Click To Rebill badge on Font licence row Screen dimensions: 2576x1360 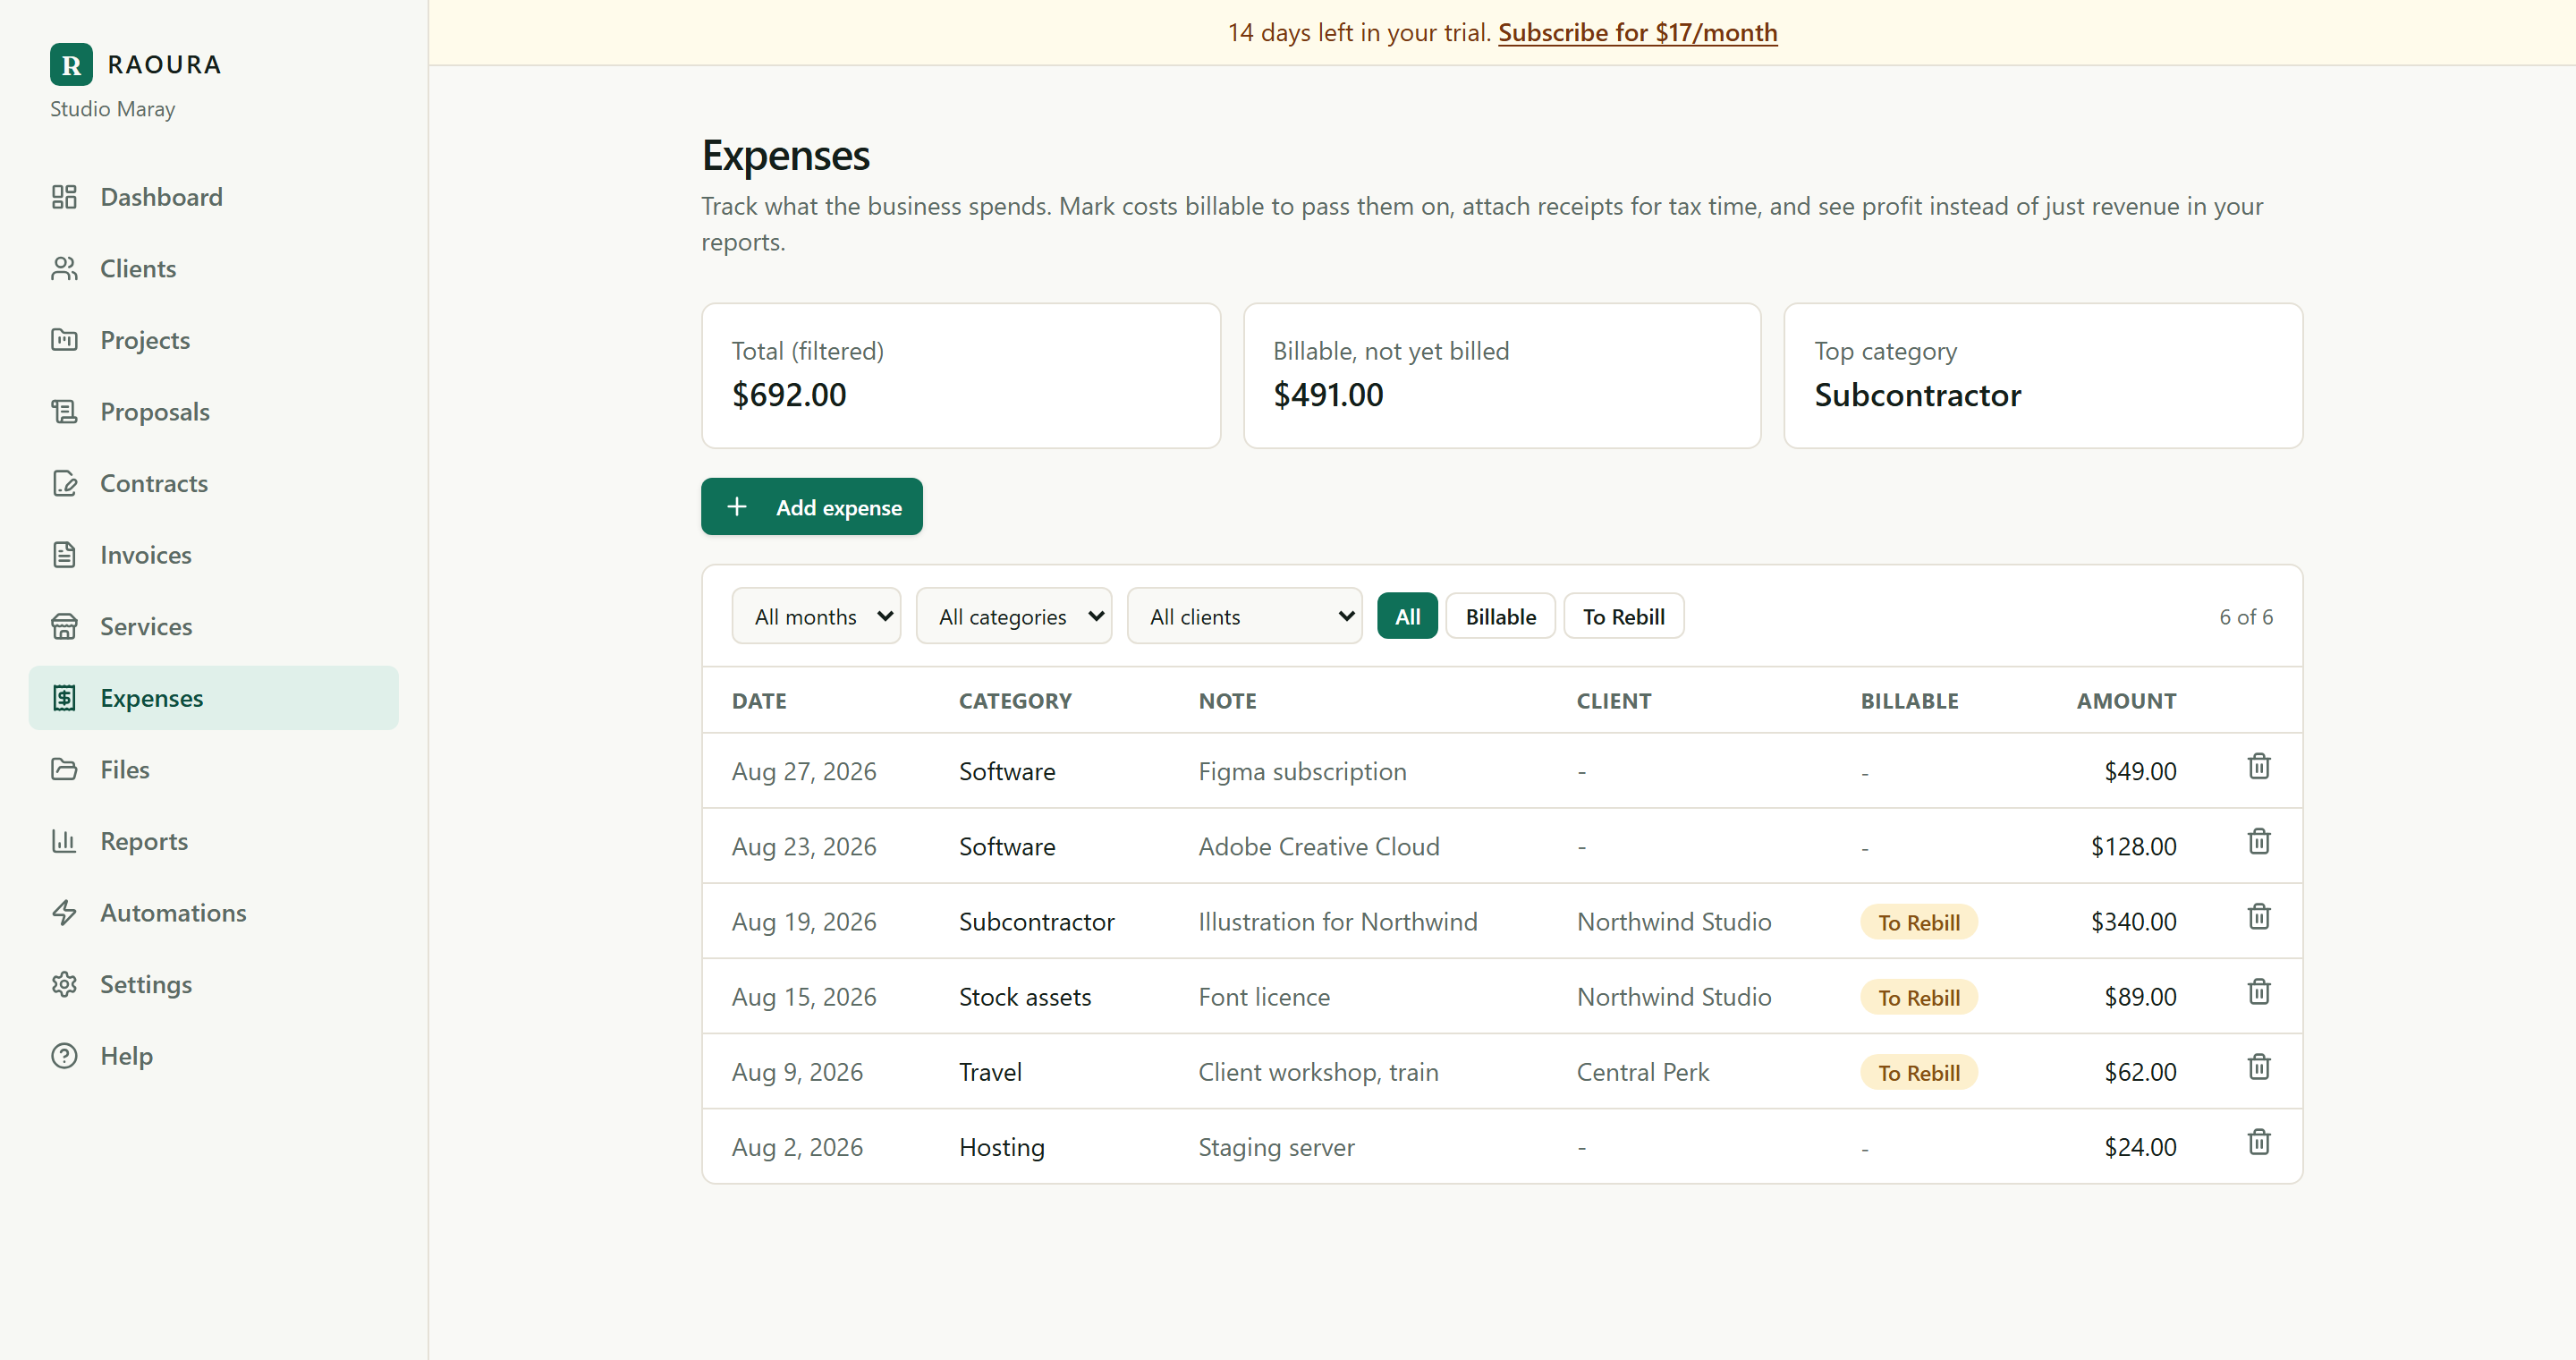[x=1918, y=997]
